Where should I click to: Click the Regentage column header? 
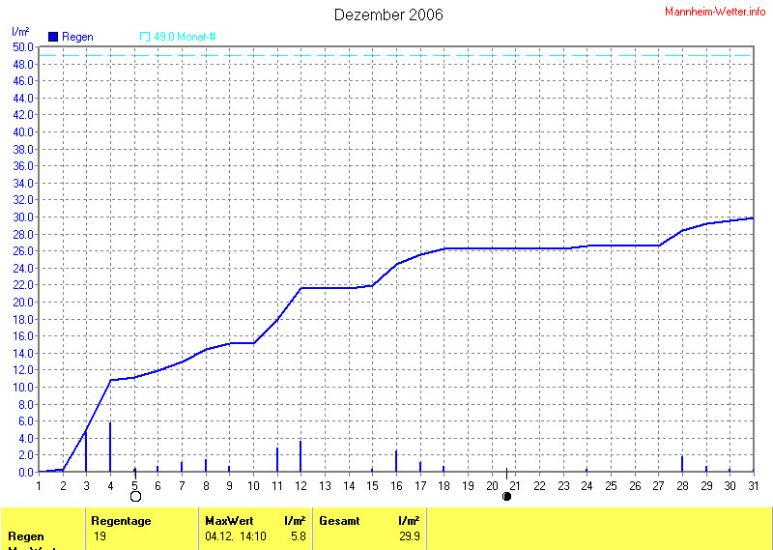point(121,521)
